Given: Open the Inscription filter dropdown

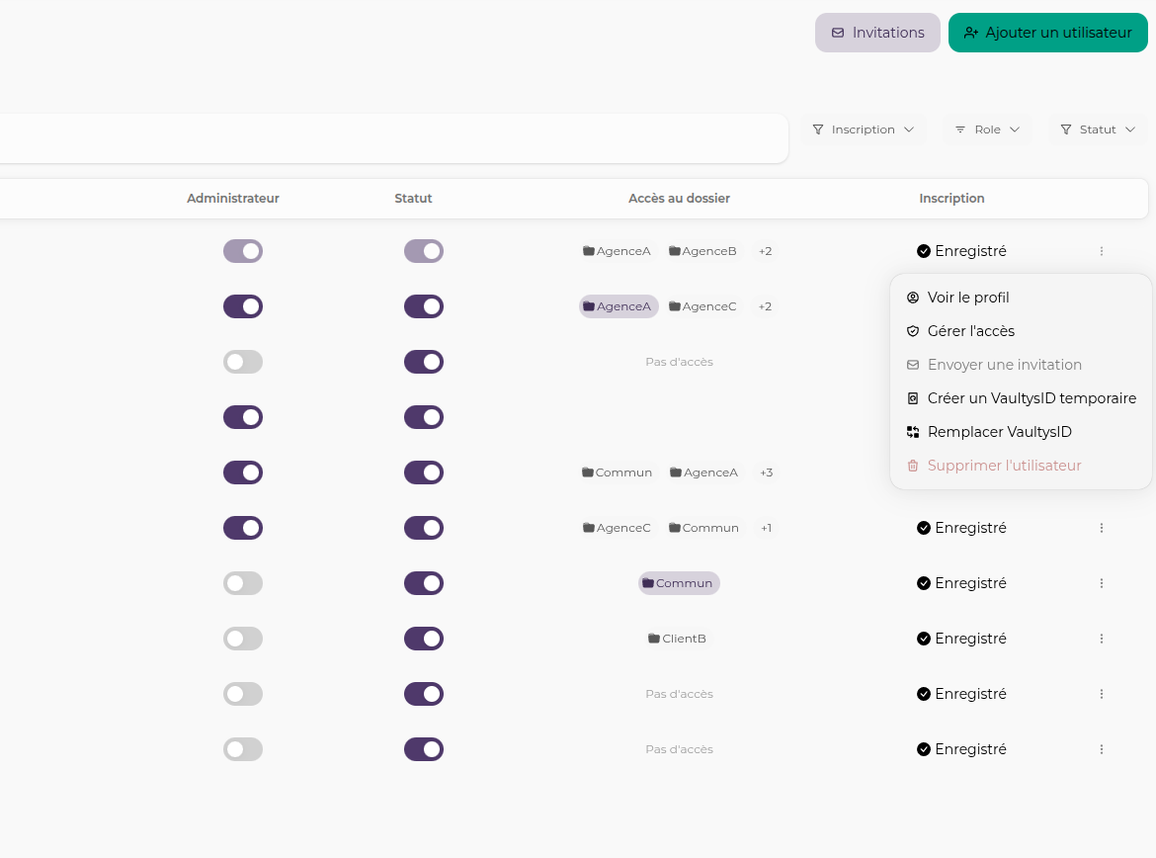Looking at the screenshot, I should tap(864, 129).
